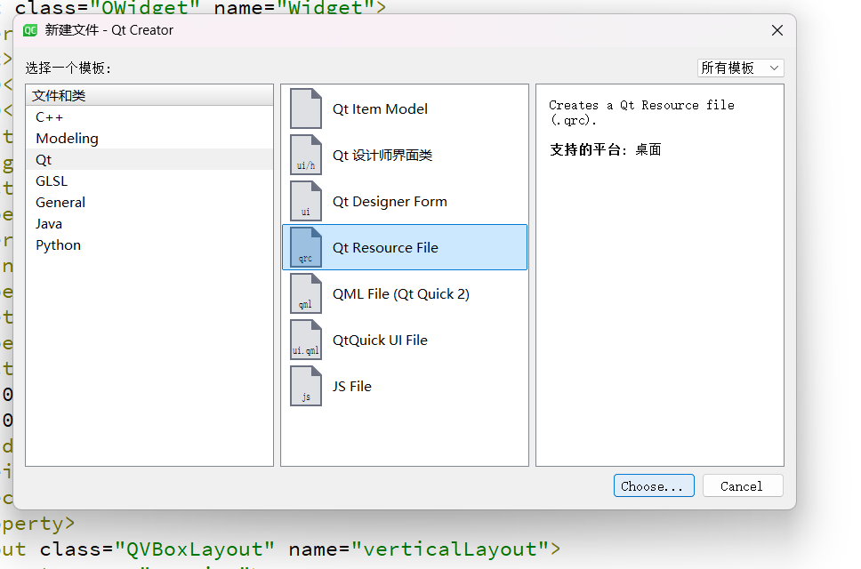Choose the Python category

[149, 245]
